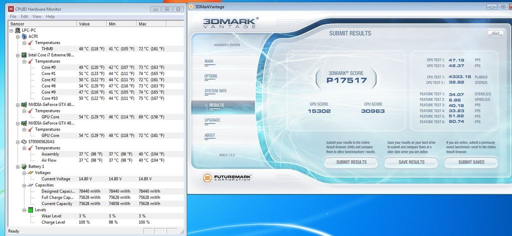Select the RESULTS section in 3DMark Vantage
The height and width of the screenshot is (236, 512).
(223, 106)
